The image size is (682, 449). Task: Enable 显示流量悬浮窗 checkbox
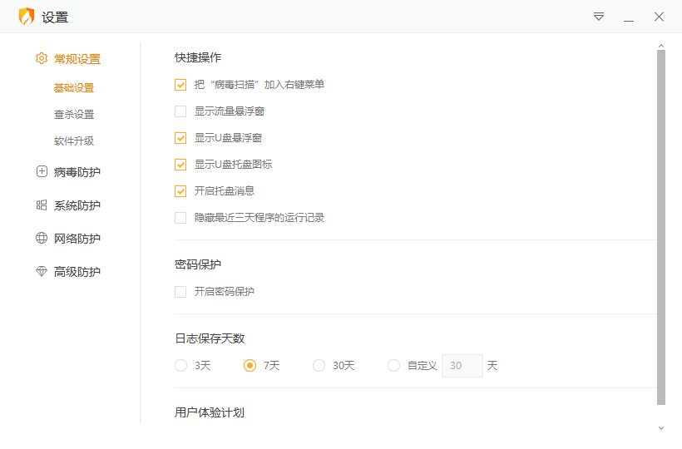coord(180,111)
